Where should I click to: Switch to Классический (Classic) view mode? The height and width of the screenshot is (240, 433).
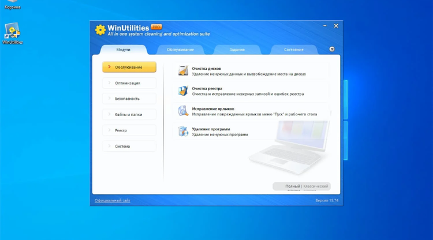point(315,186)
